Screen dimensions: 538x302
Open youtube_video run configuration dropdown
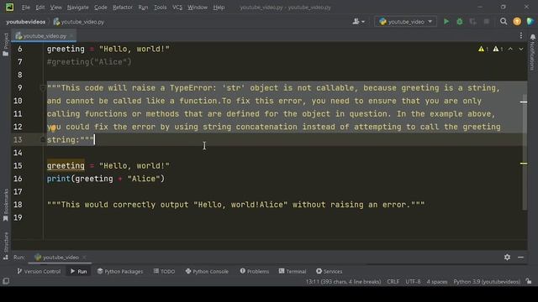pos(405,22)
